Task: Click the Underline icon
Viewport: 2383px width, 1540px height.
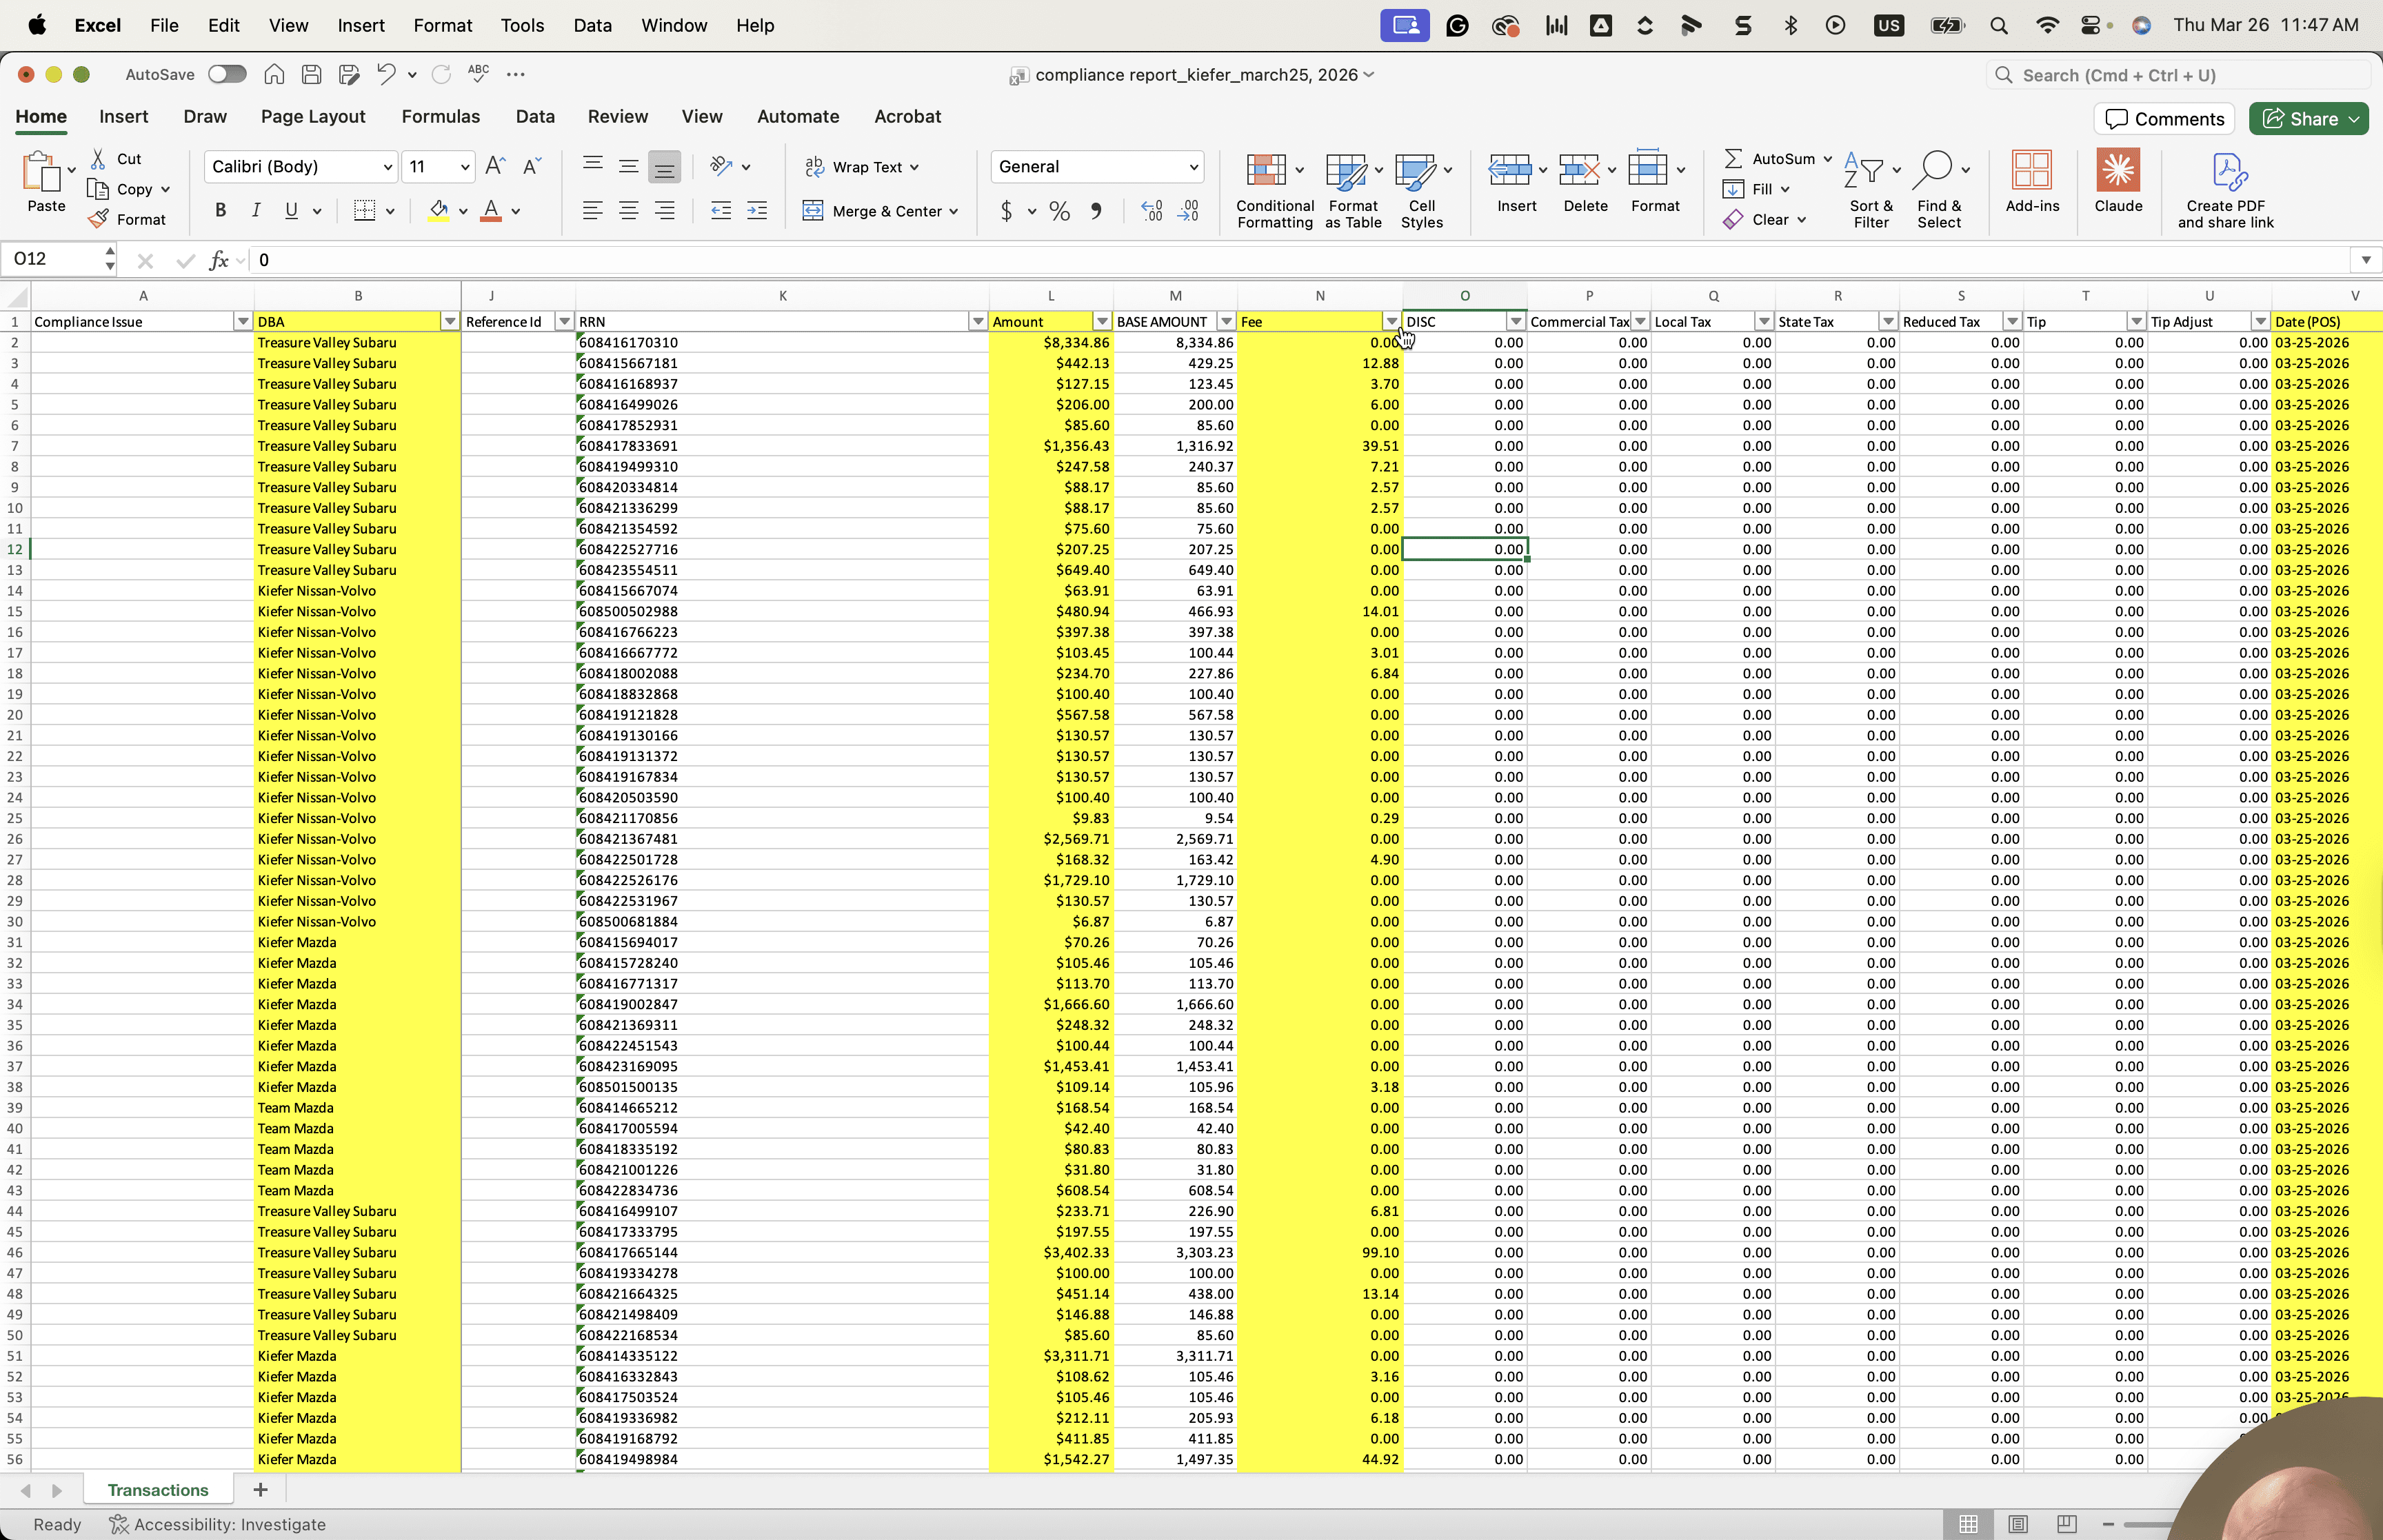Action: [291, 211]
